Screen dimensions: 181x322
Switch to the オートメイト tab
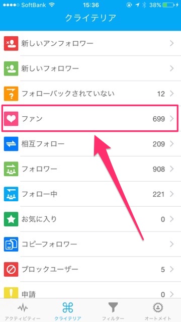click(x=158, y=310)
